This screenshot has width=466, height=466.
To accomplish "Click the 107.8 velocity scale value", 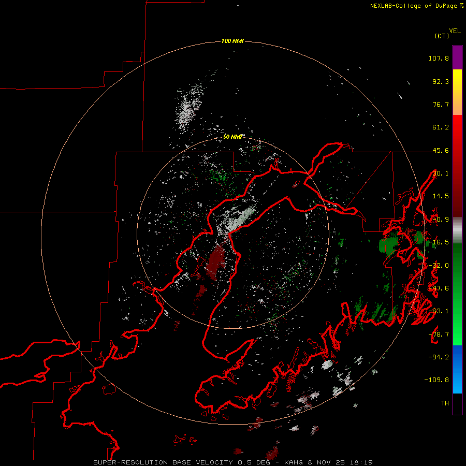I will pyautogui.click(x=439, y=58).
